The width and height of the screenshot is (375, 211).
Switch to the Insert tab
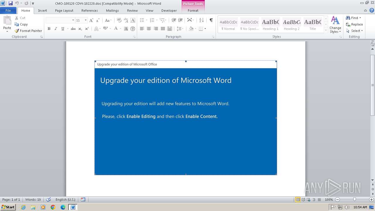coord(42,11)
